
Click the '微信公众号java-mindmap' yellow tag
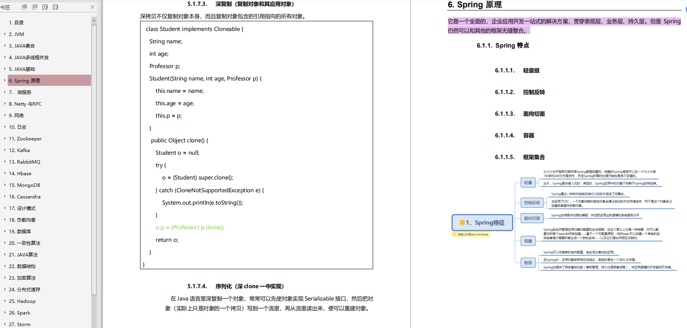pos(471,234)
